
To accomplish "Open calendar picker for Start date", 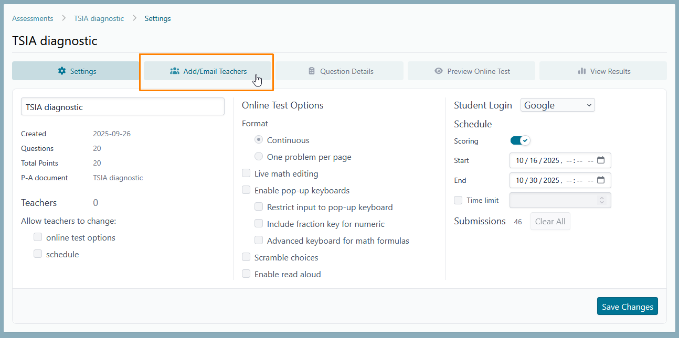I will pyautogui.click(x=601, y=160).
